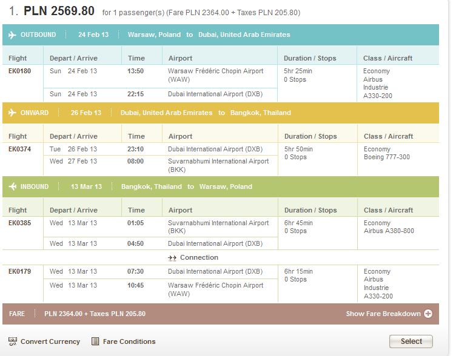The width and height of the screenshot is (453, 356).
Task: Click the Convert Currency calculator icon
Action: (13, 341)
